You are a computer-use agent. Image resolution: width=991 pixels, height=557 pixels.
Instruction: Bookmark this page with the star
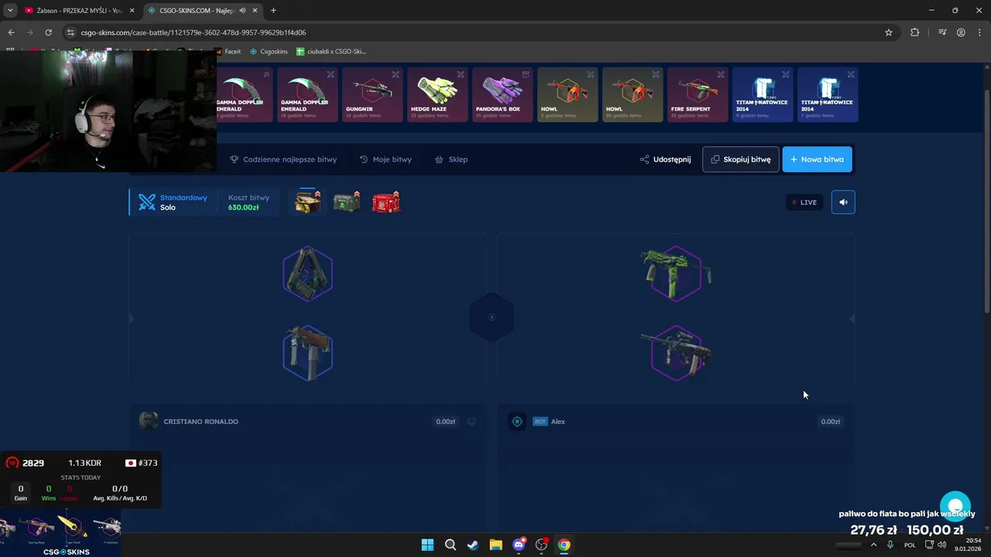point(889,32)
